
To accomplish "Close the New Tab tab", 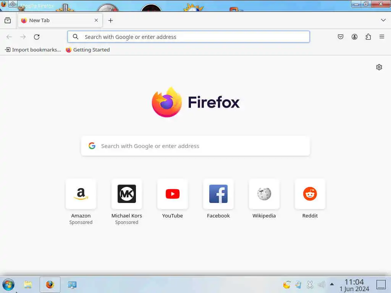I will (96, 21).
